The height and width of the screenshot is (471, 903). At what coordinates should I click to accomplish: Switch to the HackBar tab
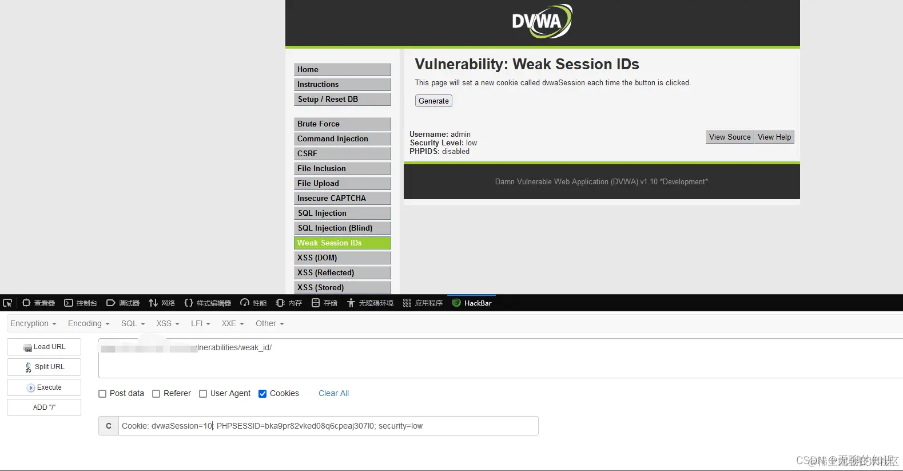[x=472, y=303]
